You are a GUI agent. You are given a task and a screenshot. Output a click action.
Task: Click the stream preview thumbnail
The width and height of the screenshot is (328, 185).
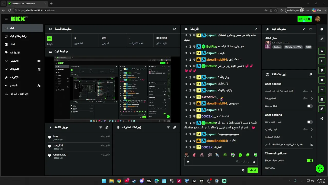[x=112, y=89]
